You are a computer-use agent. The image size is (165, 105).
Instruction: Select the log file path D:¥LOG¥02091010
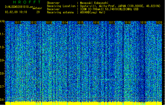click(18, 7)
